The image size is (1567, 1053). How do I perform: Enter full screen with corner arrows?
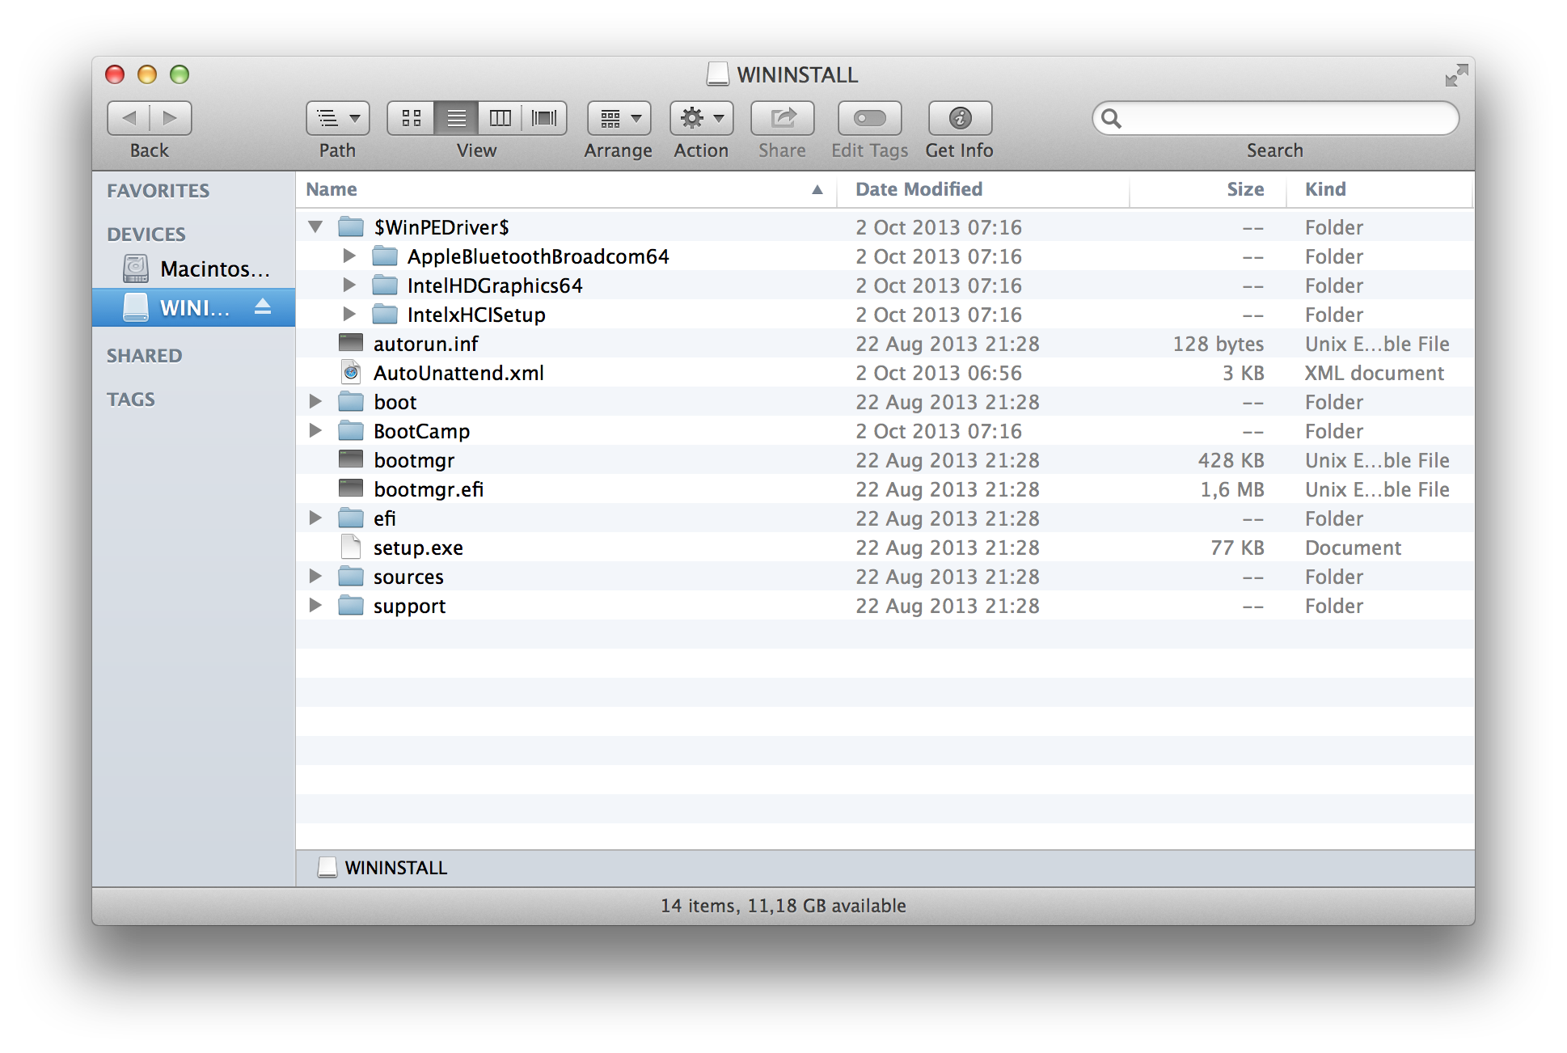[x=1455, y=75]
